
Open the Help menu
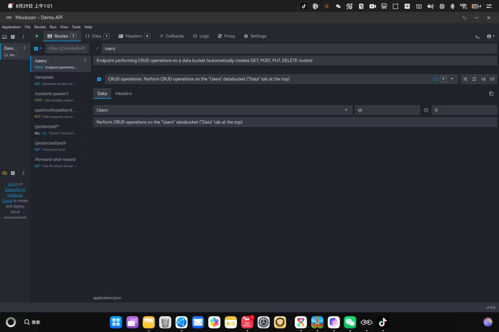pos(88,27)
